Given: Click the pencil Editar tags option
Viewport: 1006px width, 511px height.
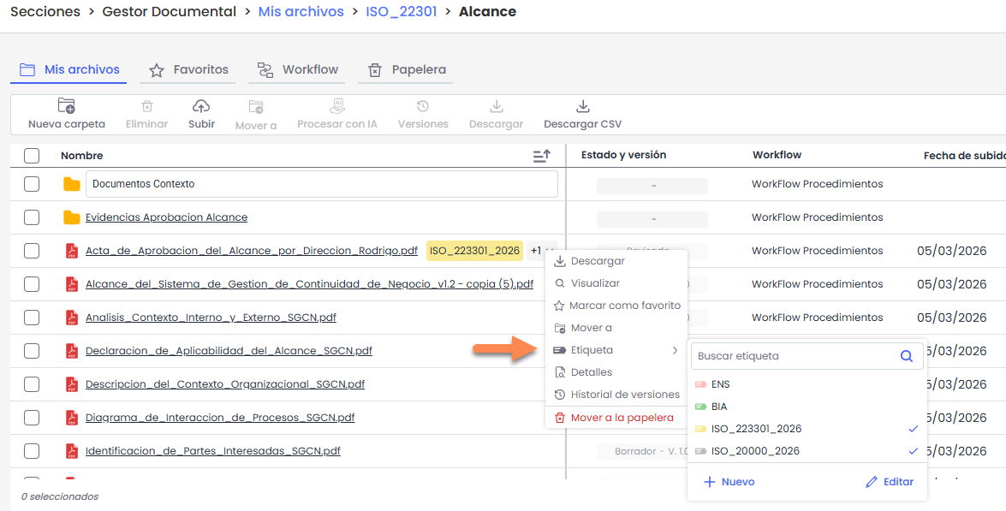Looking at the screenshot, I should [x=889, y=482].
